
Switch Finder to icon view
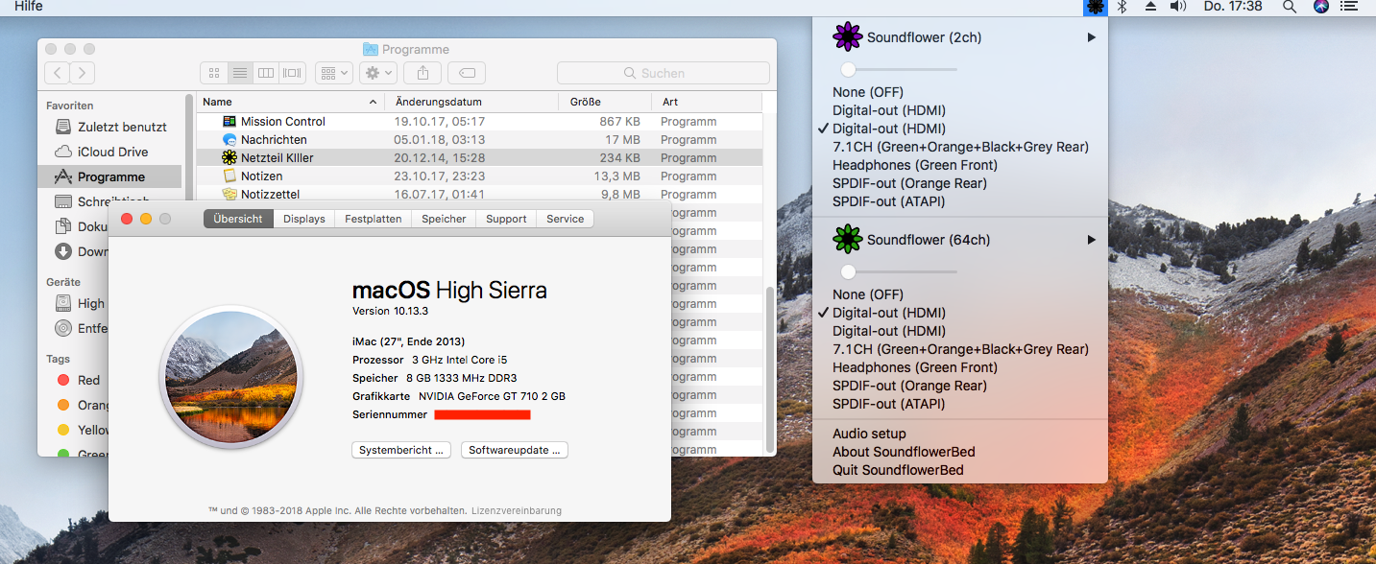click(214, 73)
